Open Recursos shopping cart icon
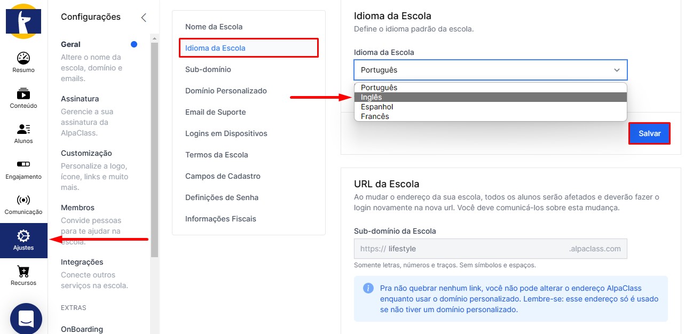The height and width of the screenshot is (334, 685). tap(23, 272)
